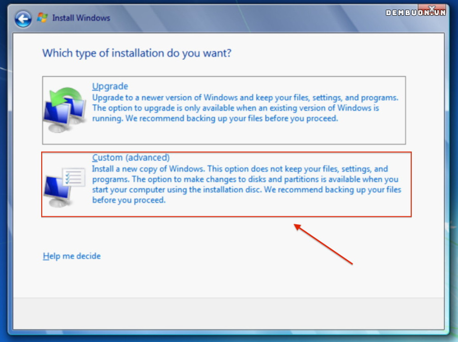This screenshot has width=458, height=342.
Task: Select the Custom install computer icon
Action: point(64,187)
